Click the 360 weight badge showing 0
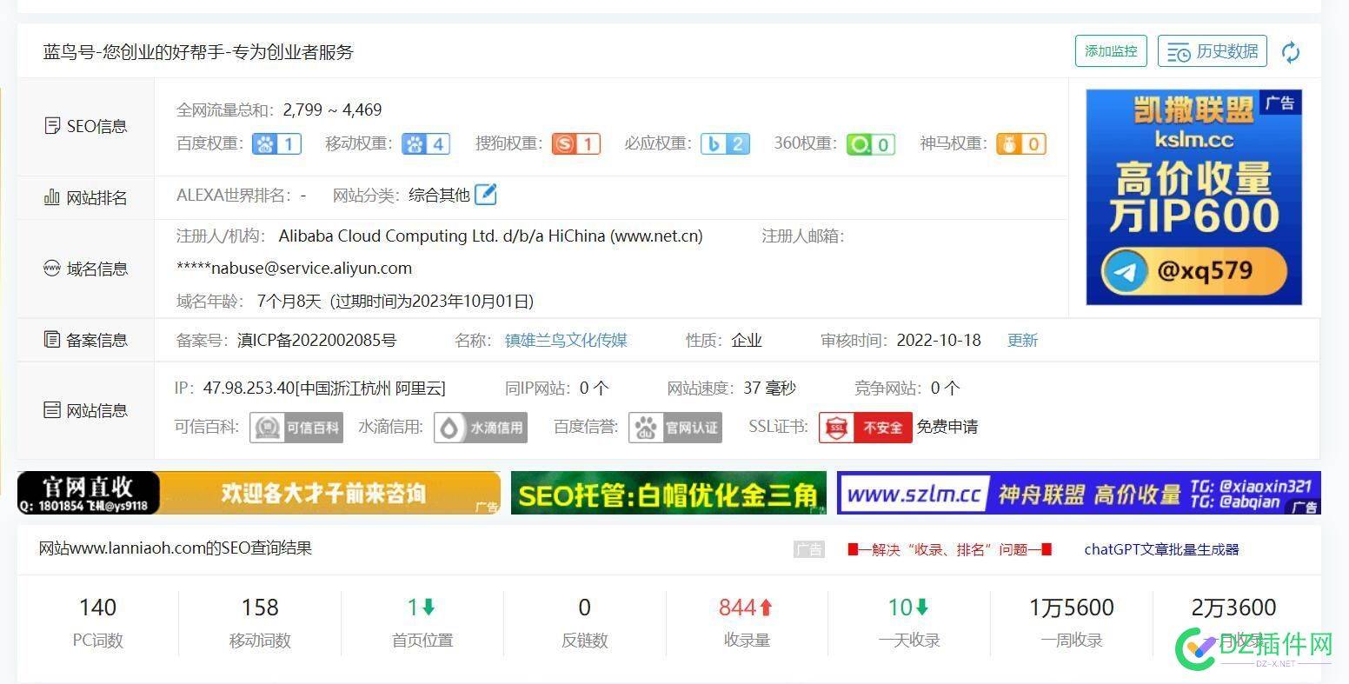Viewport: 1349px width, 684px height. tap(871, 143)
